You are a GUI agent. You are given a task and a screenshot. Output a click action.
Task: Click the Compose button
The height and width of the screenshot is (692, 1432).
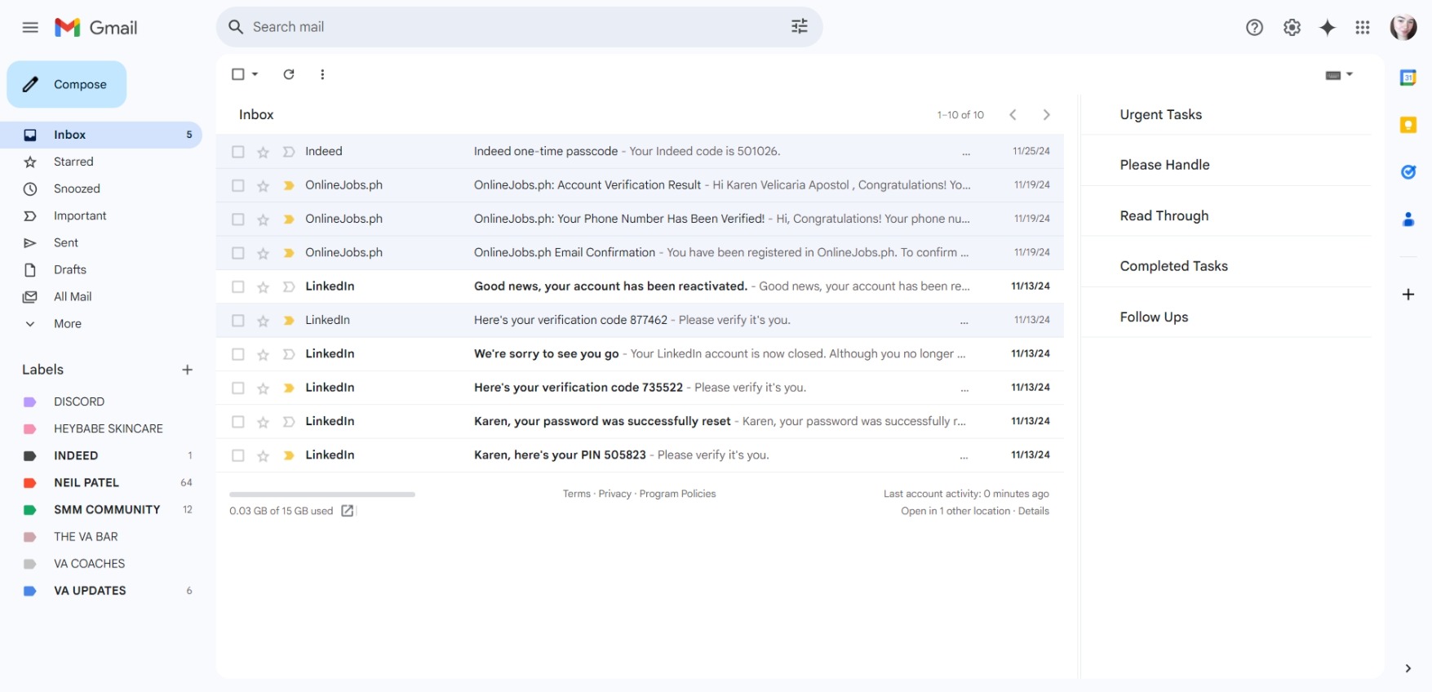tap(67, 84)
